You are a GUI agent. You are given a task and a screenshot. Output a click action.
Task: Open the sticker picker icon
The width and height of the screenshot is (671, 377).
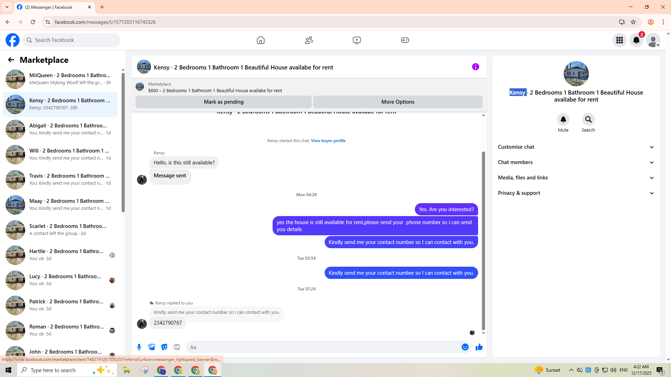[x=164, y=347]
